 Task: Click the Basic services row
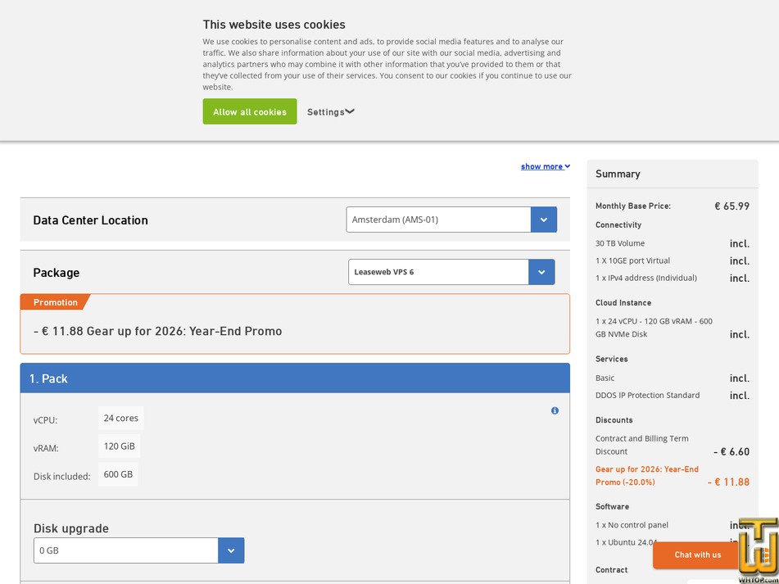pos(673,378)
